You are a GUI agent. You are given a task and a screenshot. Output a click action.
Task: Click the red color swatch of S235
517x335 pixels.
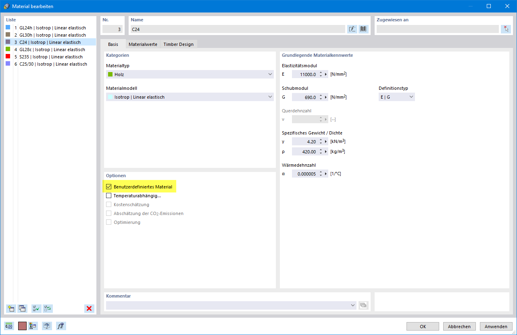click(x=8, y=56)
